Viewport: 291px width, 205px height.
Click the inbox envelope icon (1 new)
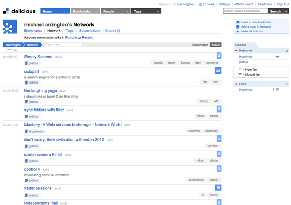click(x=201, y=4)
